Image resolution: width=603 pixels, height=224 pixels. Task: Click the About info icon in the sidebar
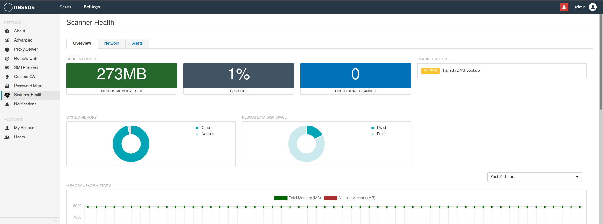pos(7,31)
